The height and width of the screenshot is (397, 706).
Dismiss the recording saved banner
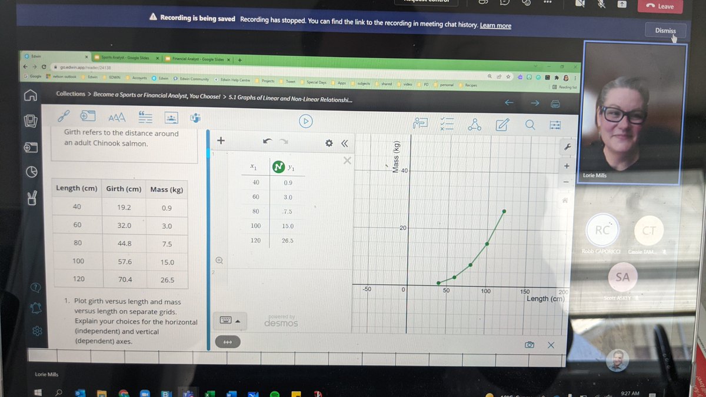[x=665, y=31]
